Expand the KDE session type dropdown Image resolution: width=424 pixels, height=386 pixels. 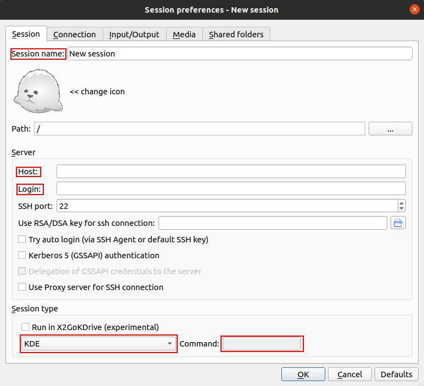tap(99, 344)
